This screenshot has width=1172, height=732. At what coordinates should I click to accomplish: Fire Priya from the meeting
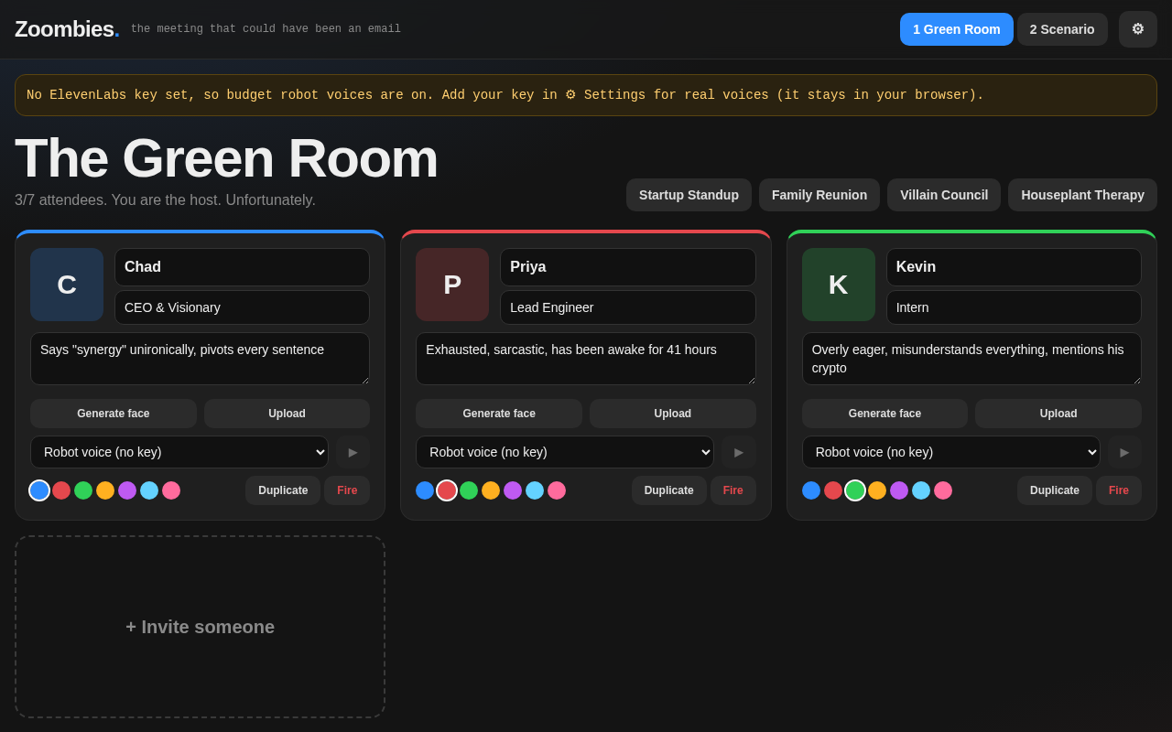coord(733,490)
